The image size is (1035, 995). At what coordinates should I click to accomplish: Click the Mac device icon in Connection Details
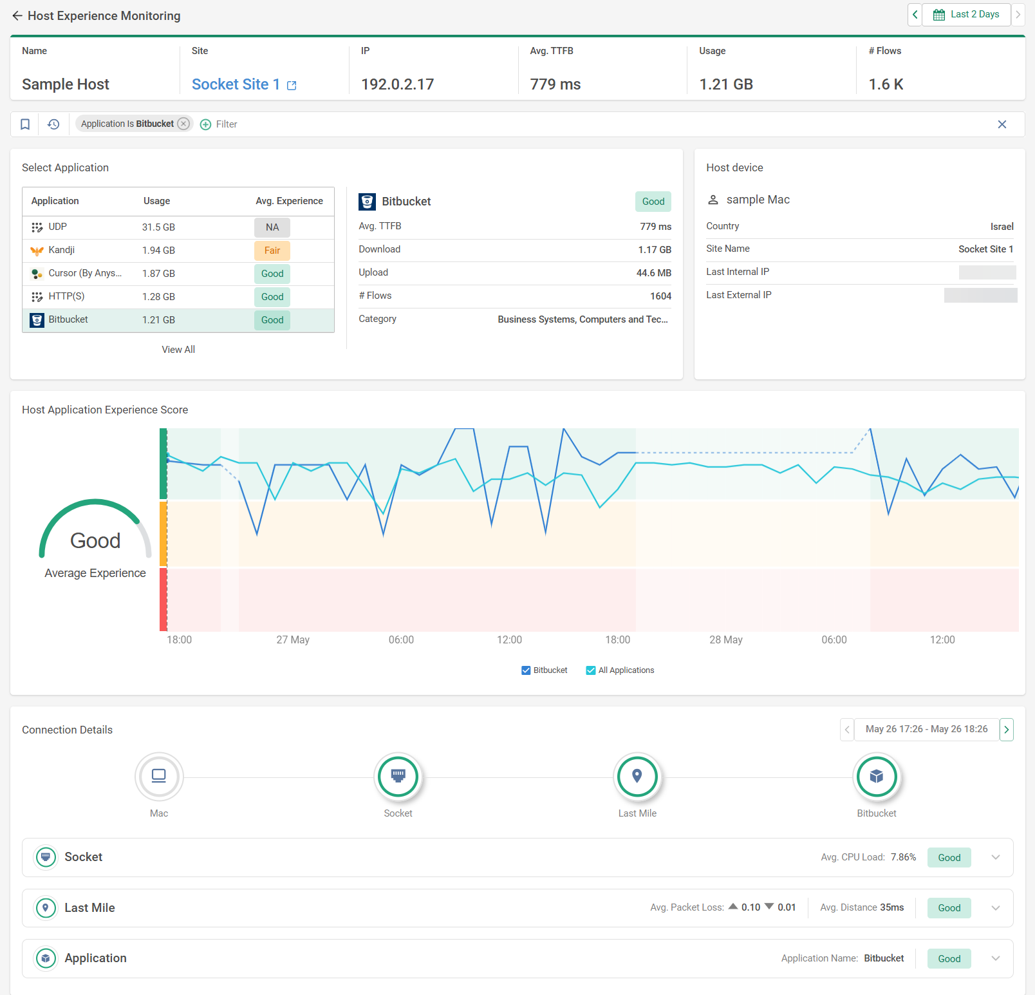[x=159, y=777]
